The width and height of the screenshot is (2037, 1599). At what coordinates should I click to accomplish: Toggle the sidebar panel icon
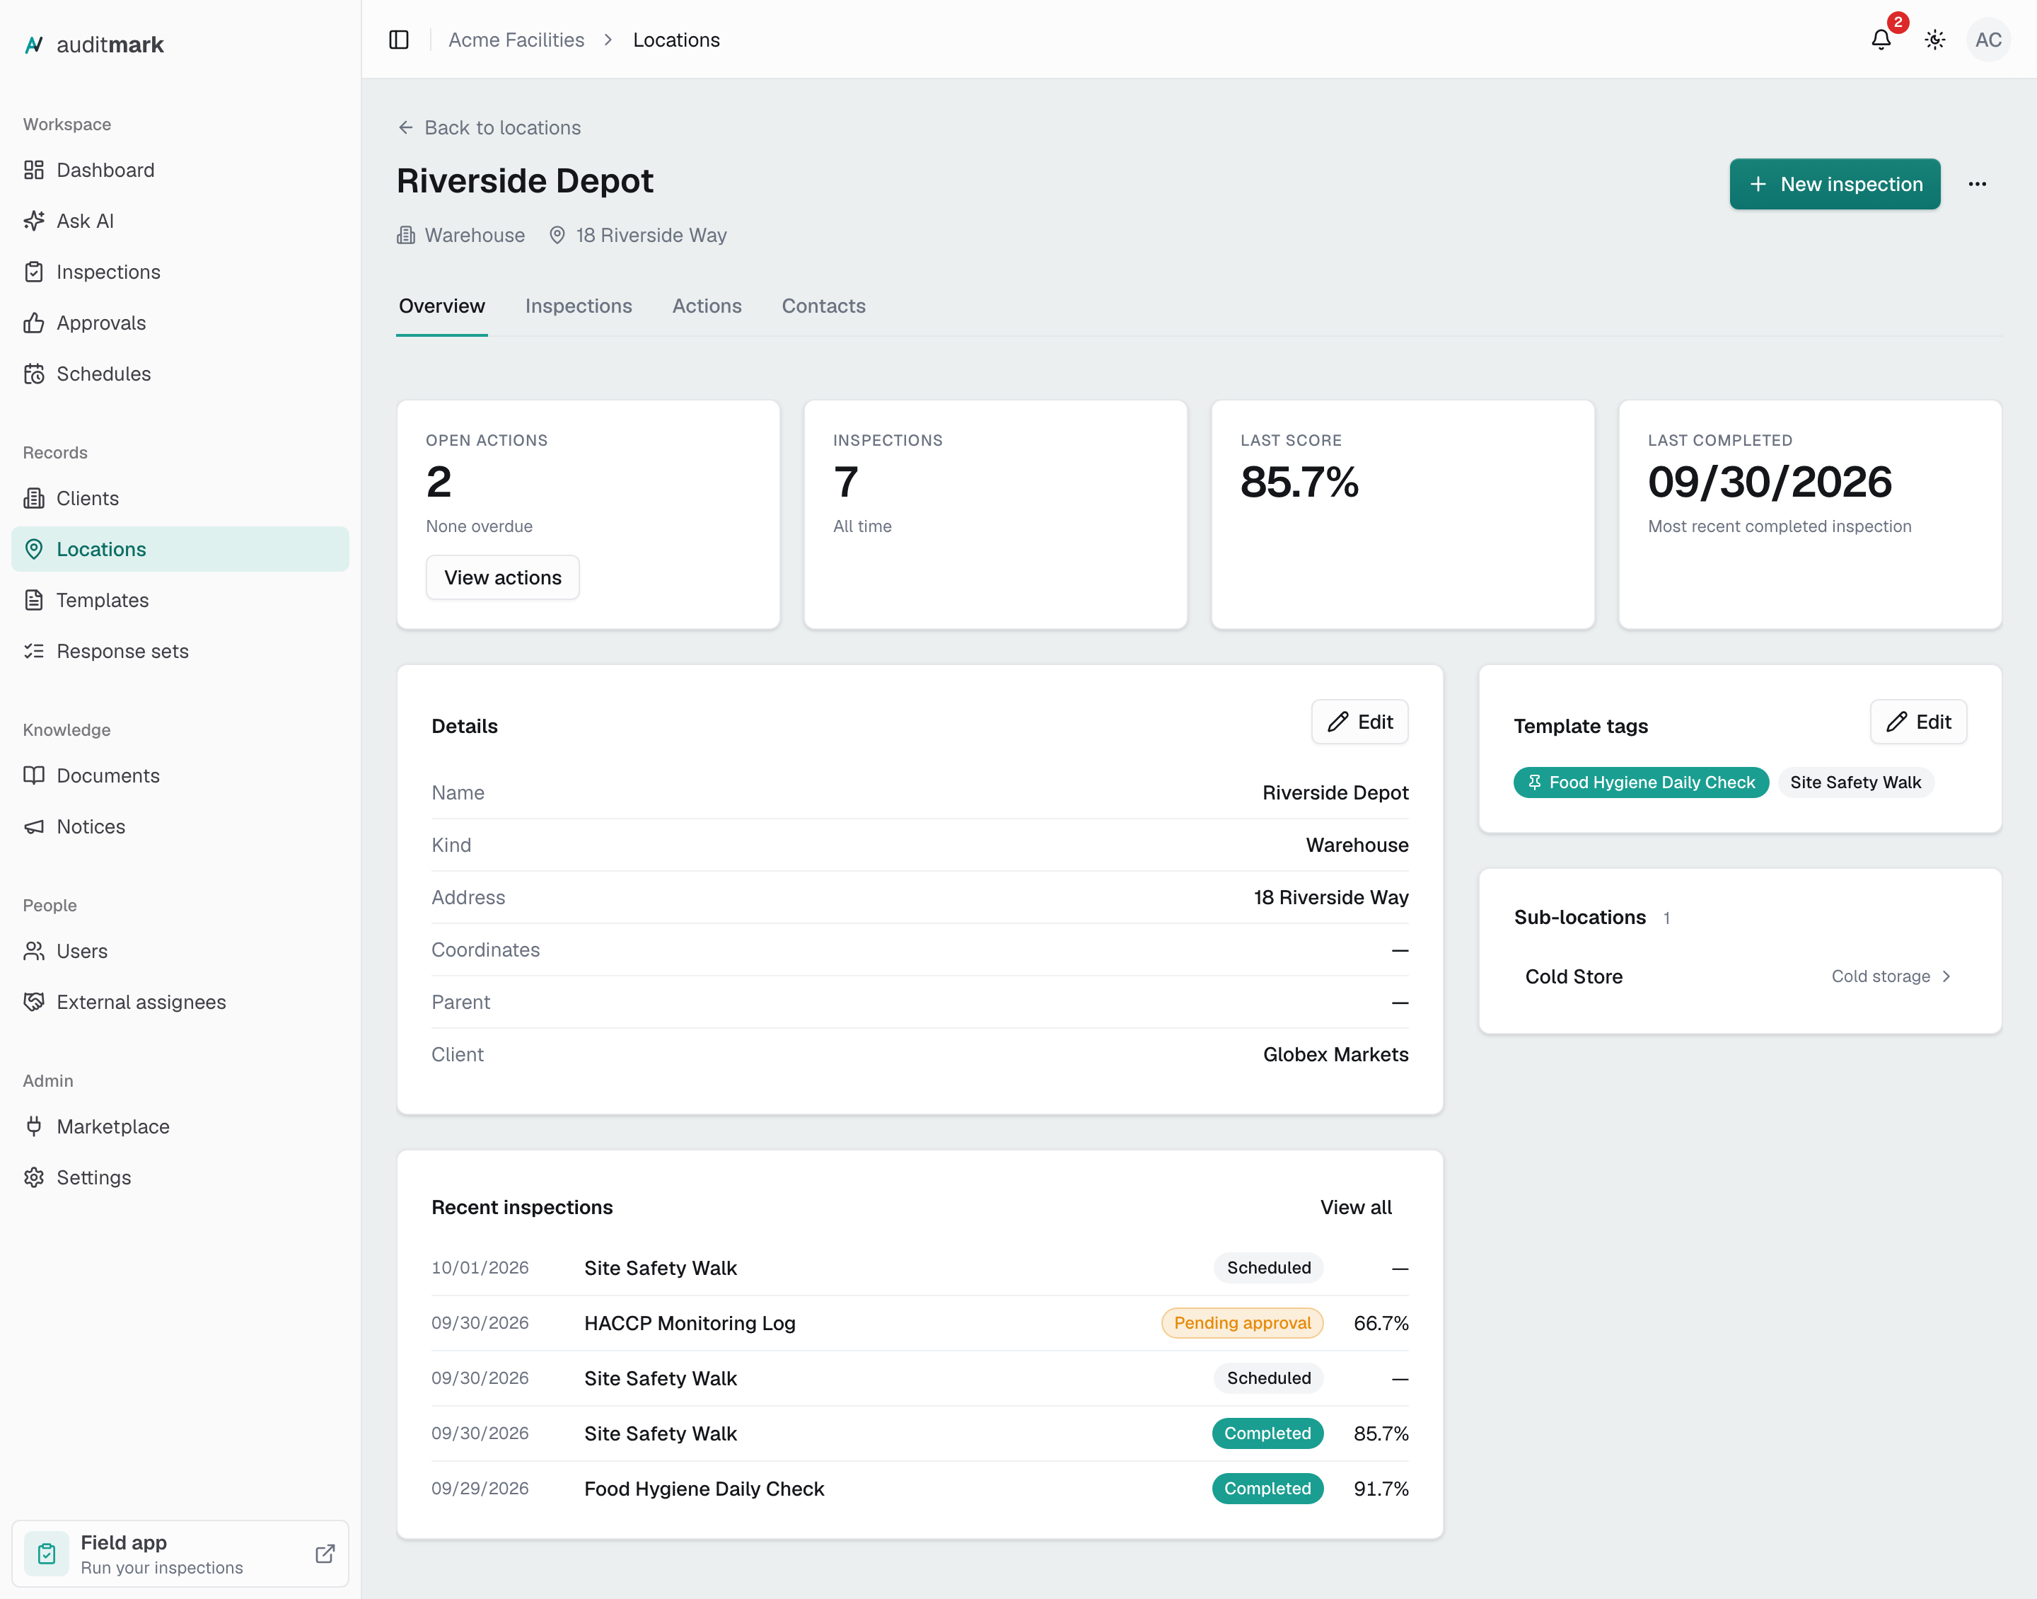coord(399,40)
